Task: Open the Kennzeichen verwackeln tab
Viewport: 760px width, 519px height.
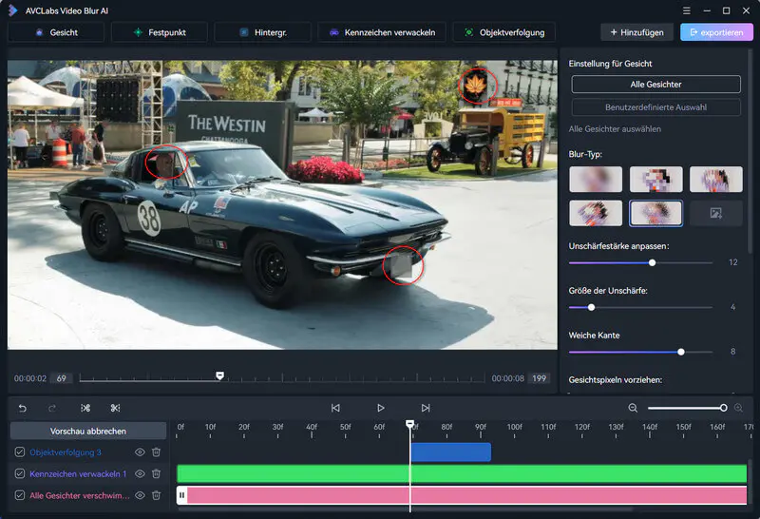Action: (382, 32)
